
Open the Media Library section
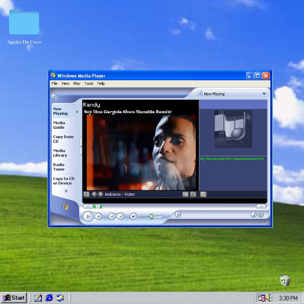(60, 153)
